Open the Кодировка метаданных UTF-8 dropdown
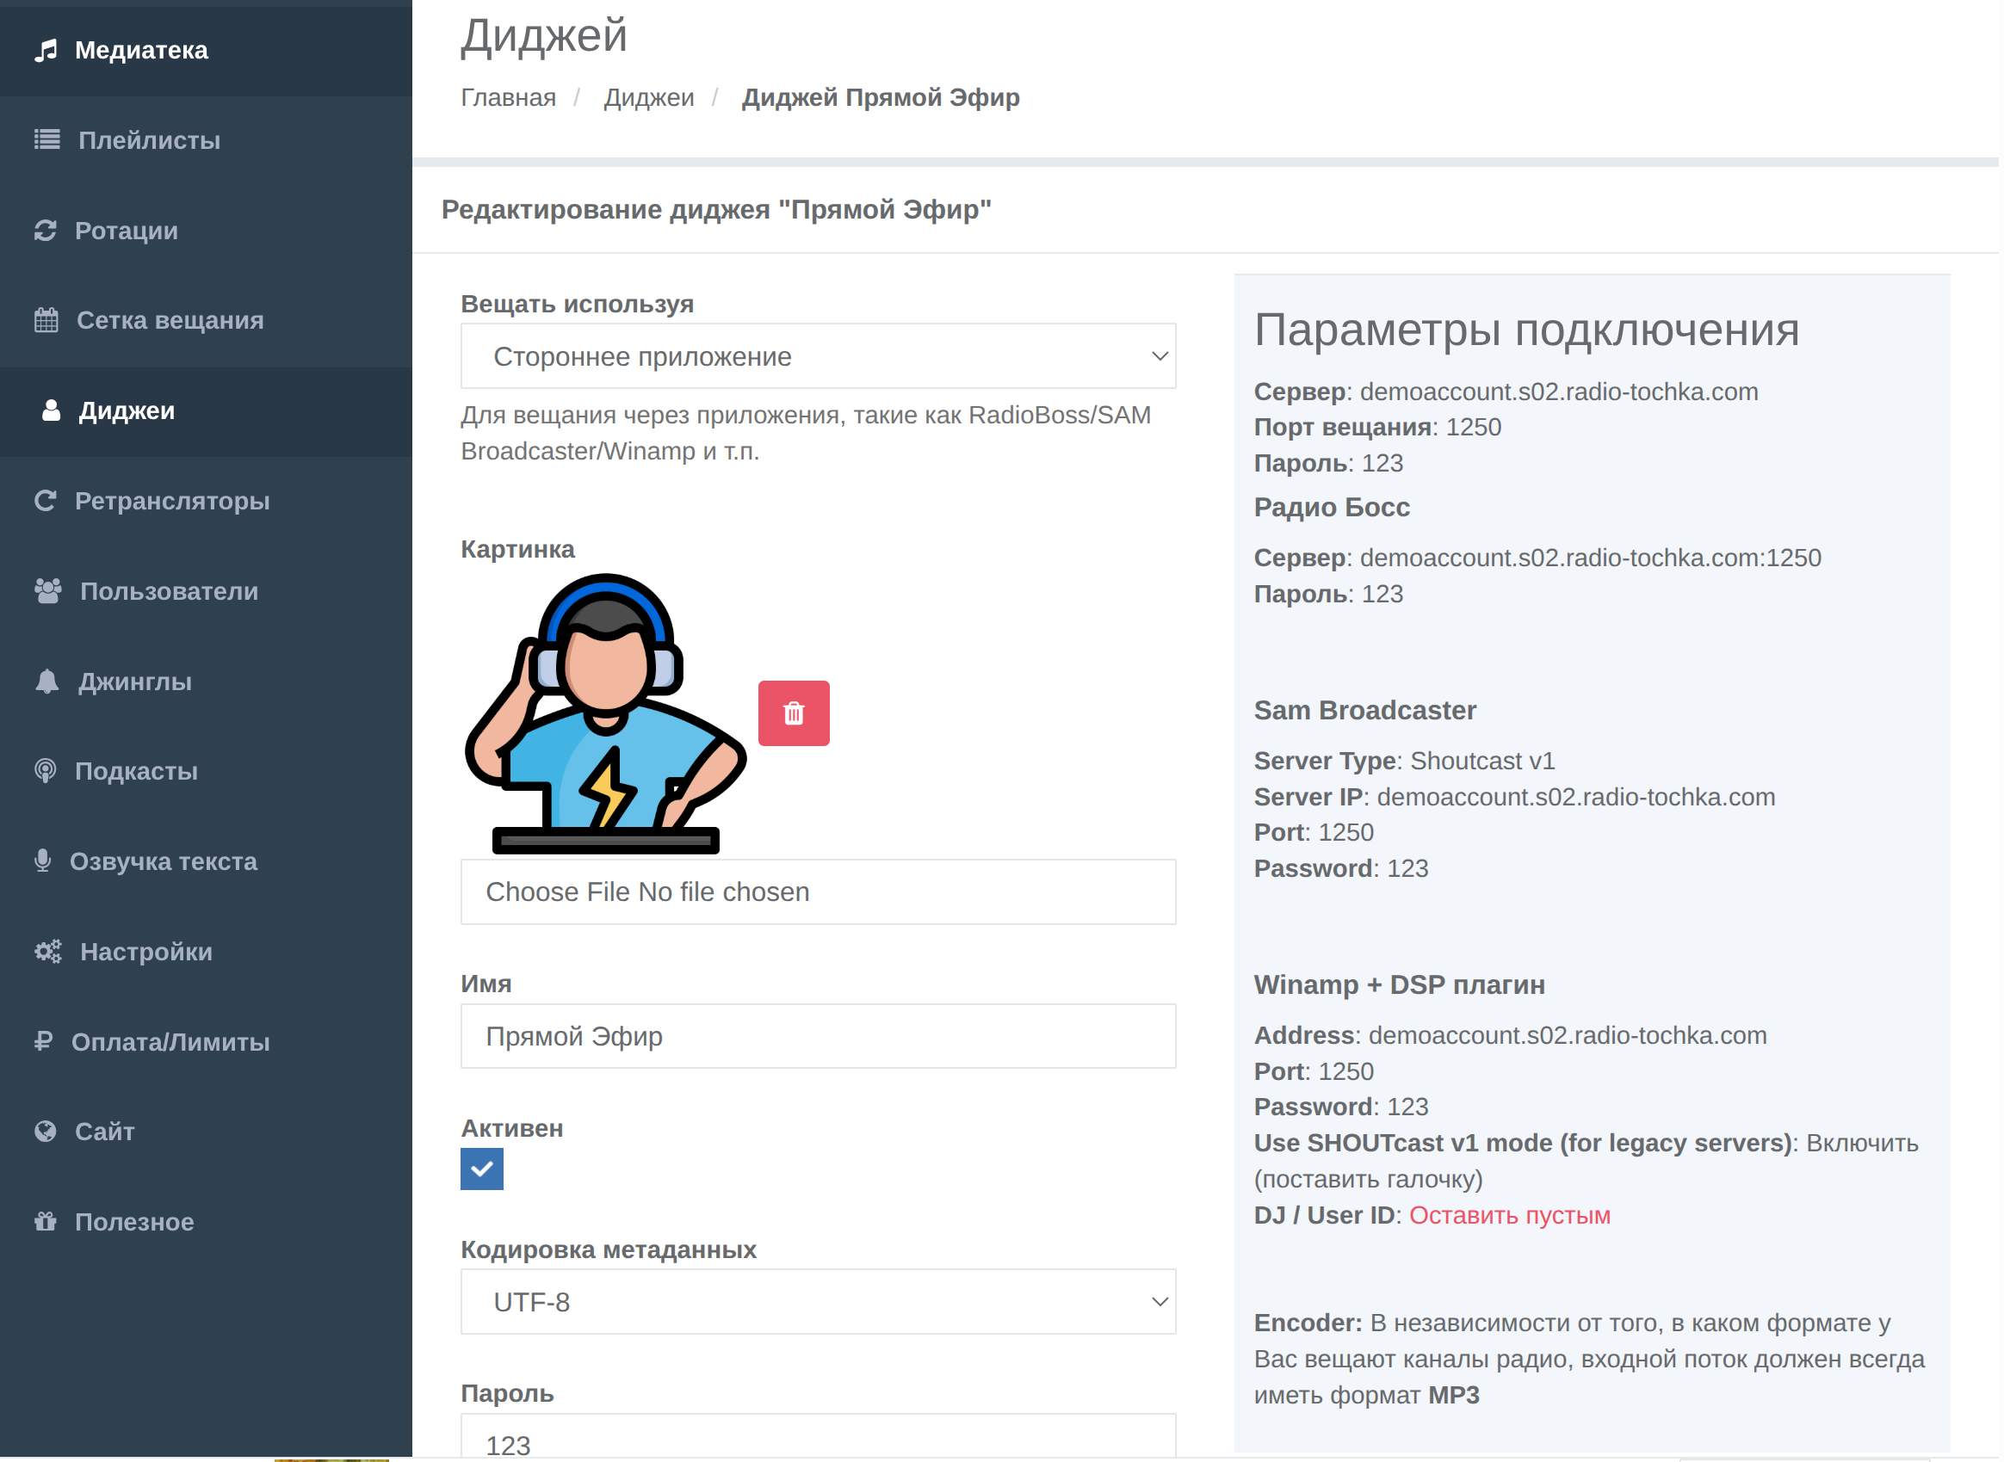 click(x=818, y=1302)
